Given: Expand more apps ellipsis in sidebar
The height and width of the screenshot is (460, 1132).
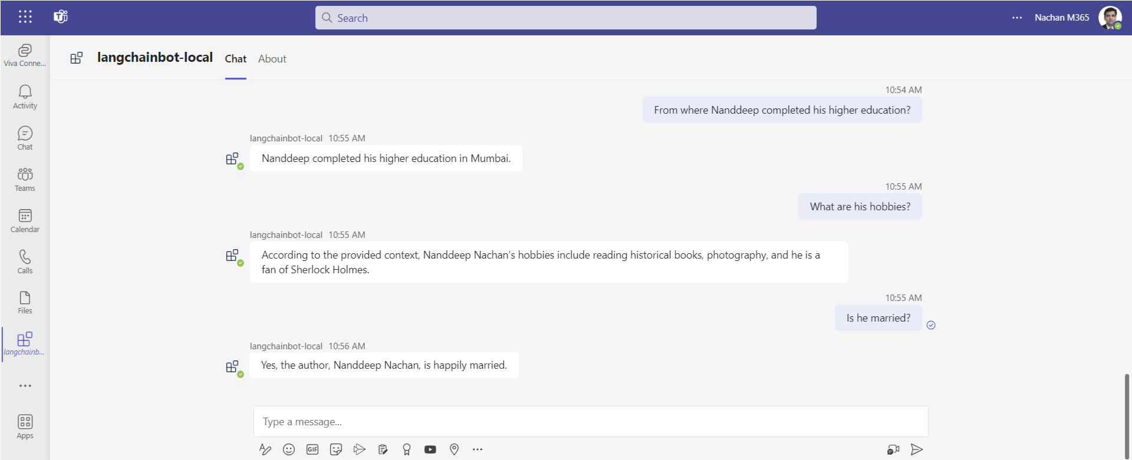Looking at the screenshot, I should click(25, 386).
